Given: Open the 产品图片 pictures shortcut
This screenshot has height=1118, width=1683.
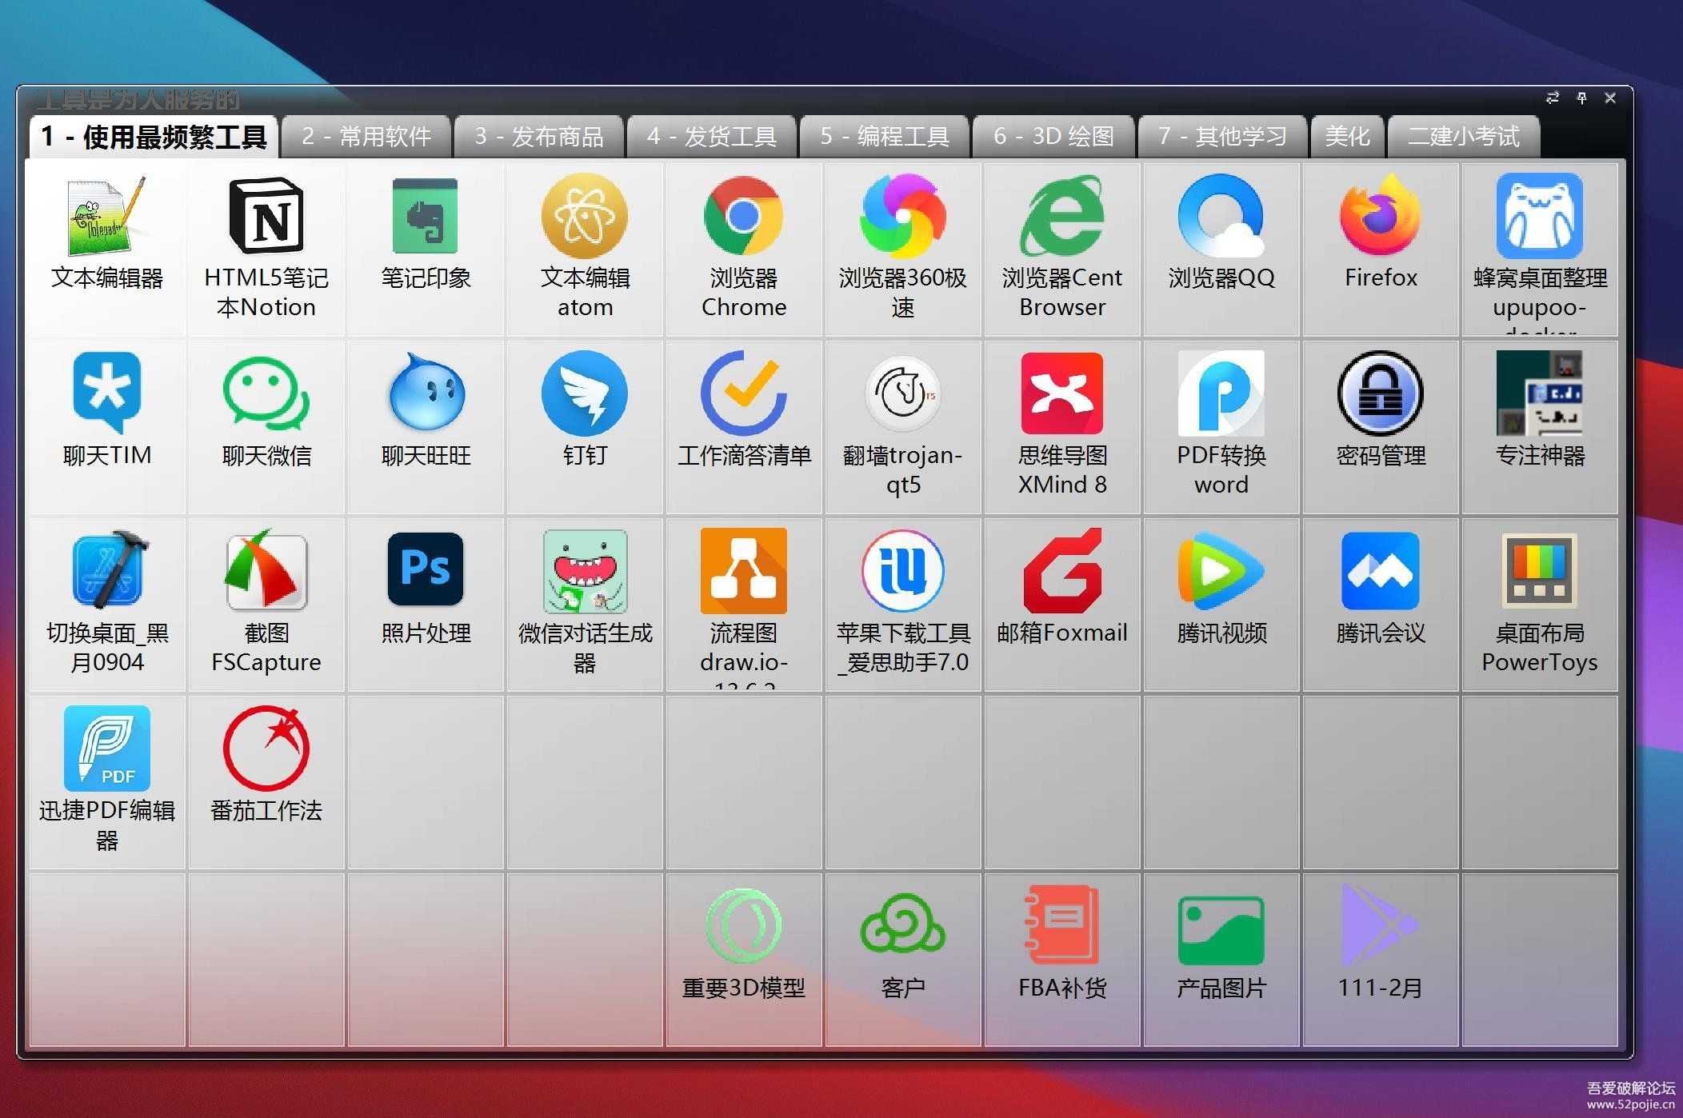Looking at the screenshot, I should 1221,926.
